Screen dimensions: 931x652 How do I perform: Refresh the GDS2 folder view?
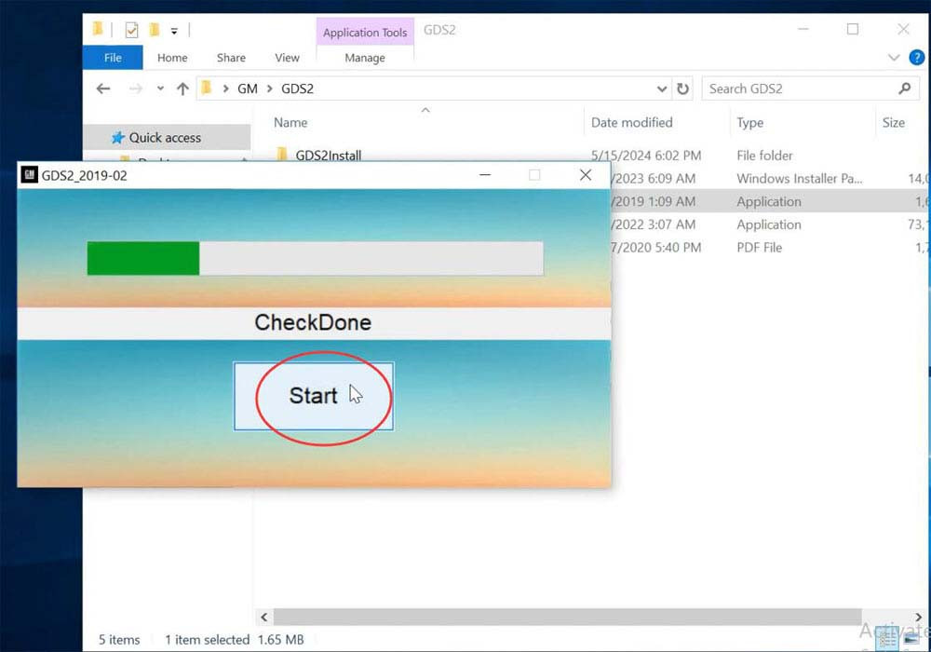tap(683, 88)
